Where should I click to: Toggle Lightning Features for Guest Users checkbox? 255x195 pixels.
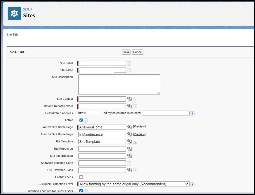(81, 191)
